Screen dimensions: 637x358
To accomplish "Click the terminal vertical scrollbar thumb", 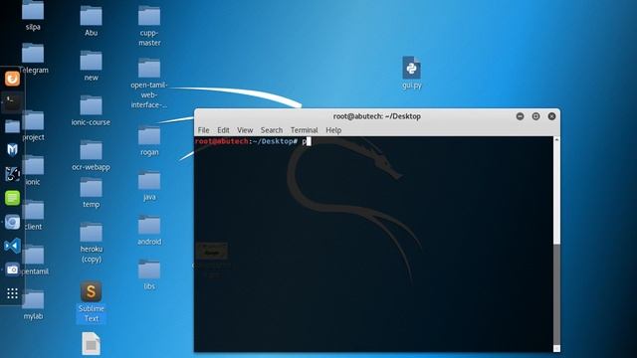I will 556,294.
